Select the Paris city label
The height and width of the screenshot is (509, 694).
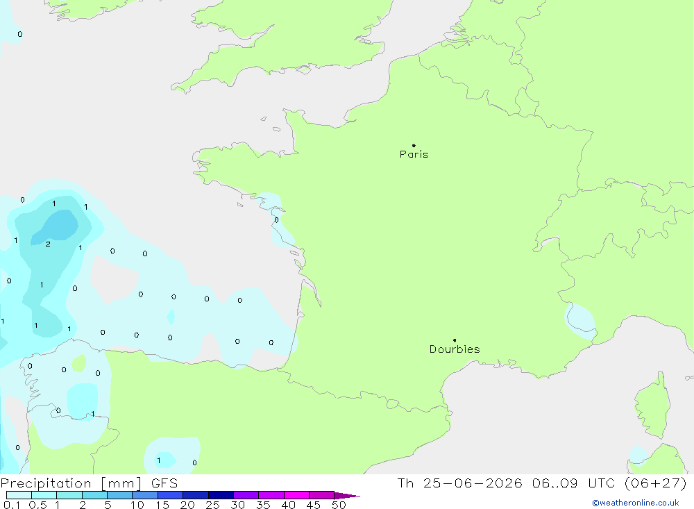414,154
